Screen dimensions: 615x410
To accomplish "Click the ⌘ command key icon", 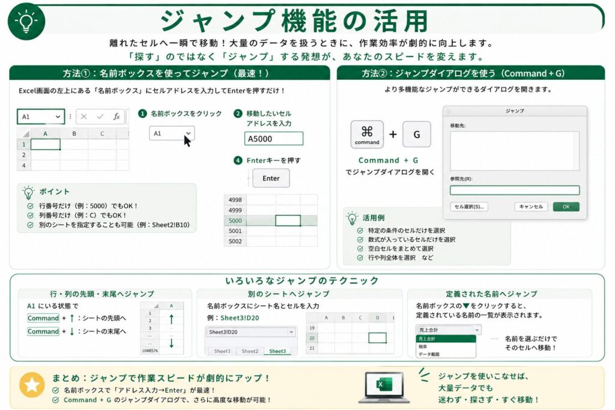I will tap(367, 134).
